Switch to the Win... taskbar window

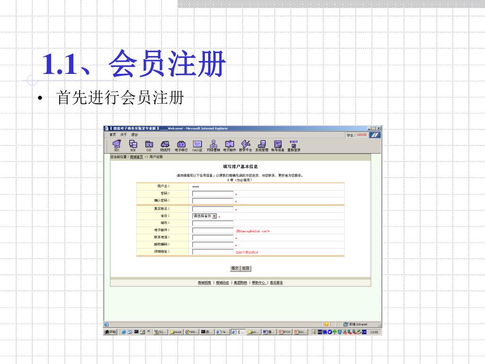click(192, 332)
